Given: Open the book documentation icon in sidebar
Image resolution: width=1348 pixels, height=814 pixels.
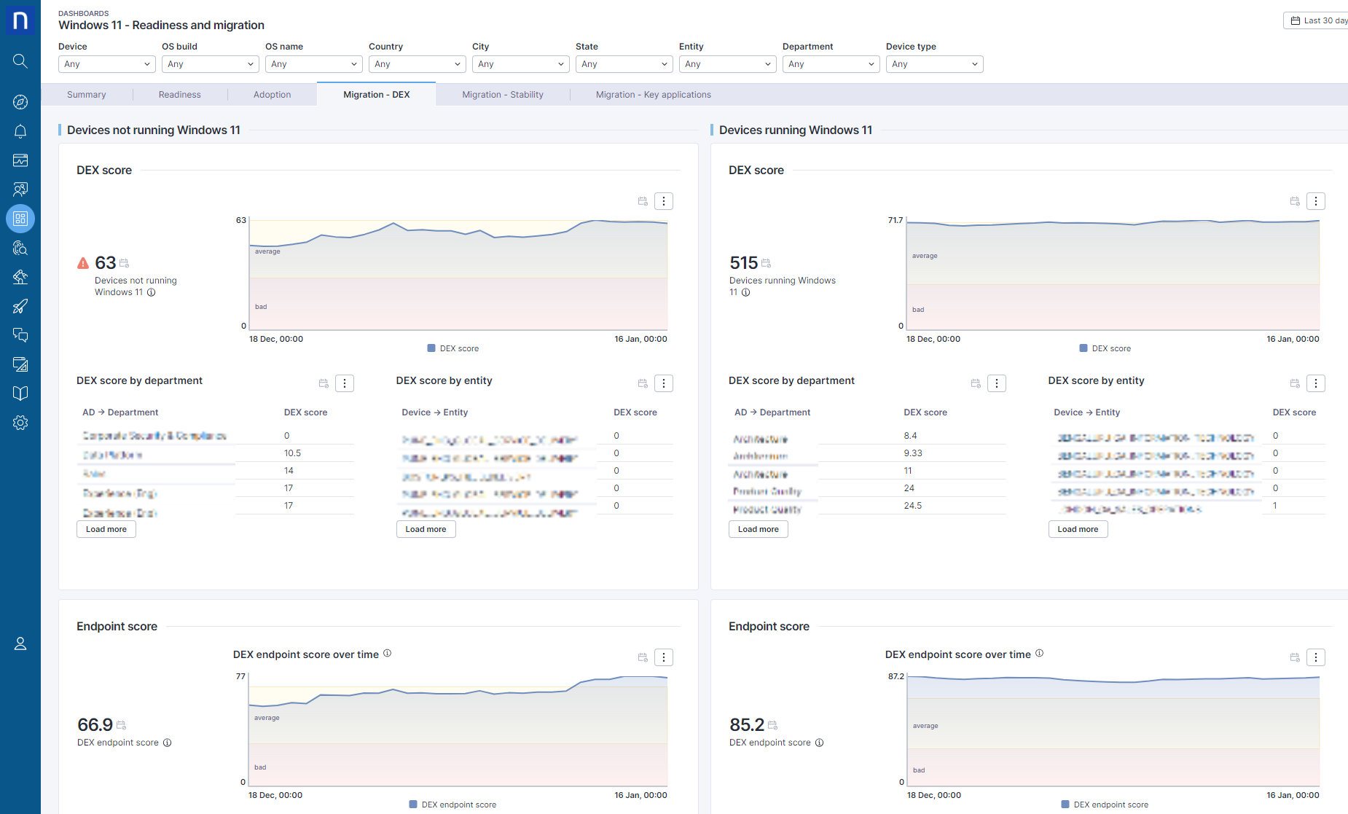Looking at the screenshot, I should pyautogui.click(x=20, y=394).
